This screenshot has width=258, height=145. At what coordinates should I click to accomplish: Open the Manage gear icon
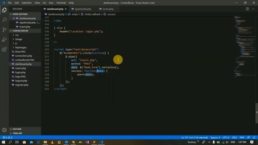pos(4,130)
